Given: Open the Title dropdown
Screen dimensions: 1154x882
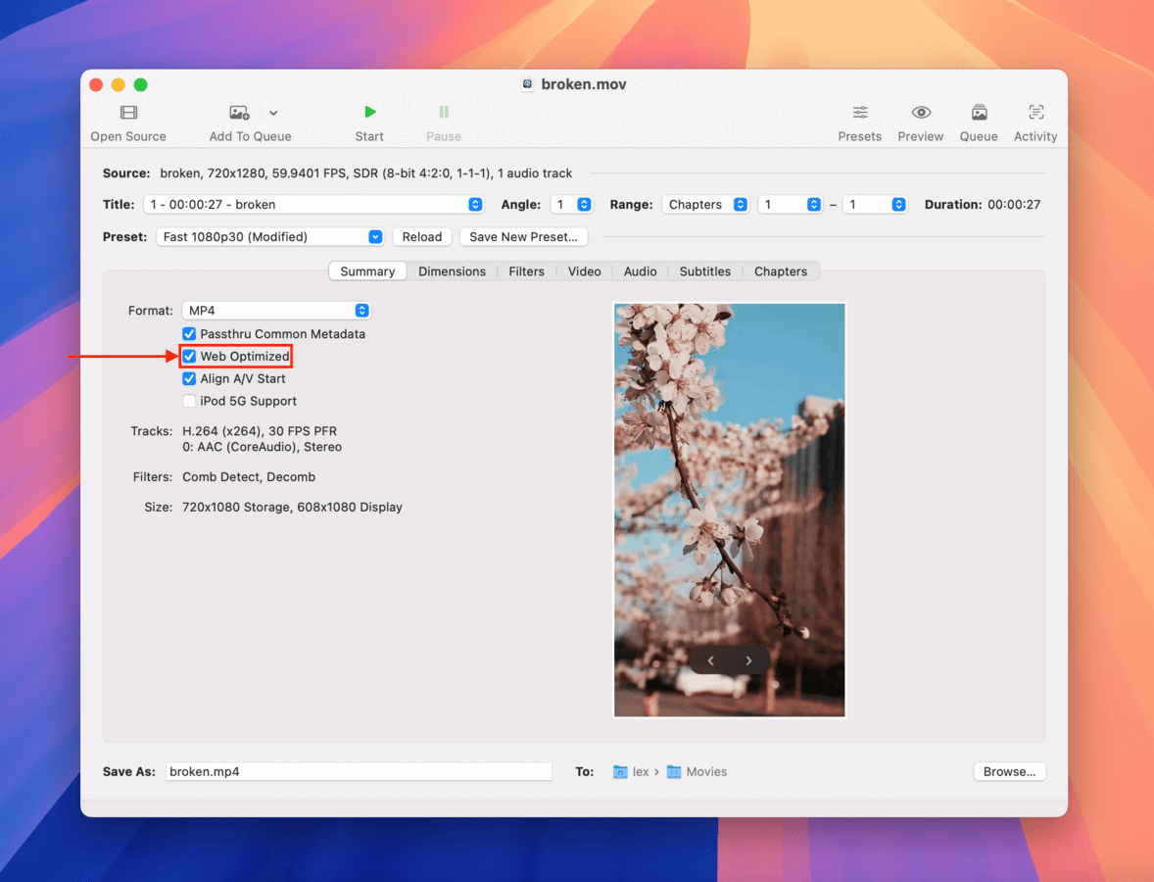Looking at the screenshot, I should [314, 205].
